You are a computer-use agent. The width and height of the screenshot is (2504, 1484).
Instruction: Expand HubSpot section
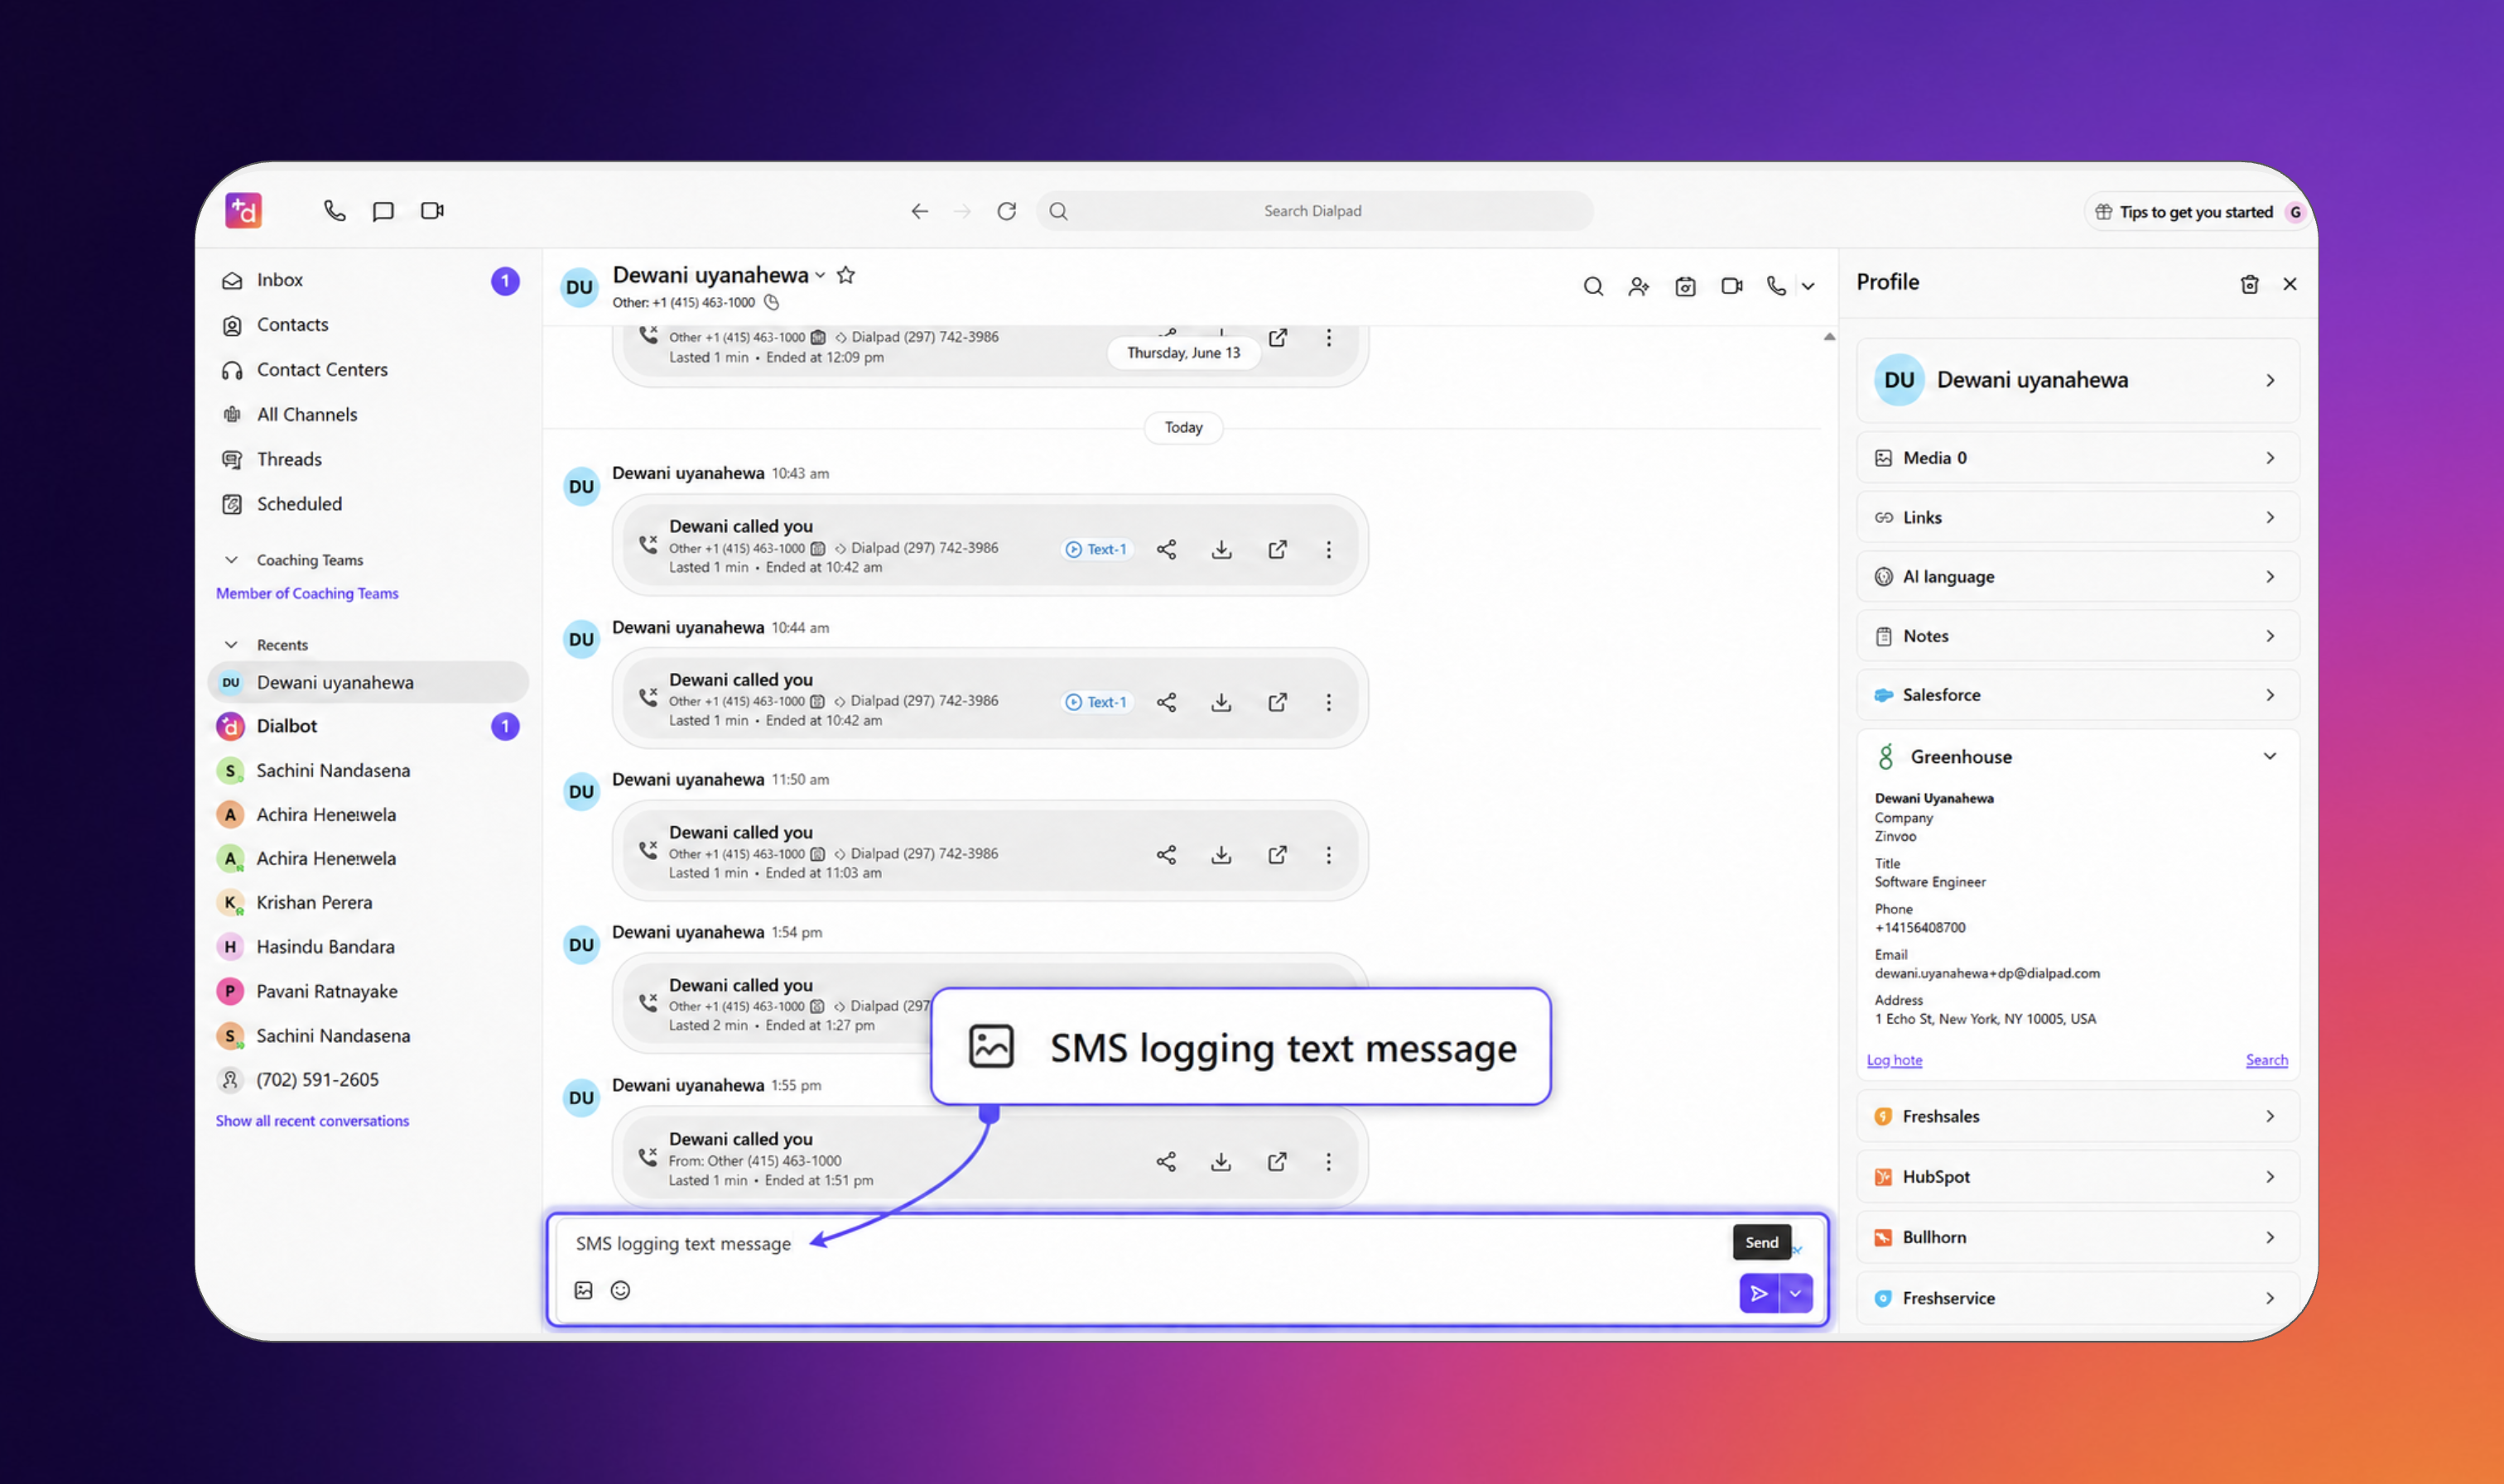coord(2078,1177)
